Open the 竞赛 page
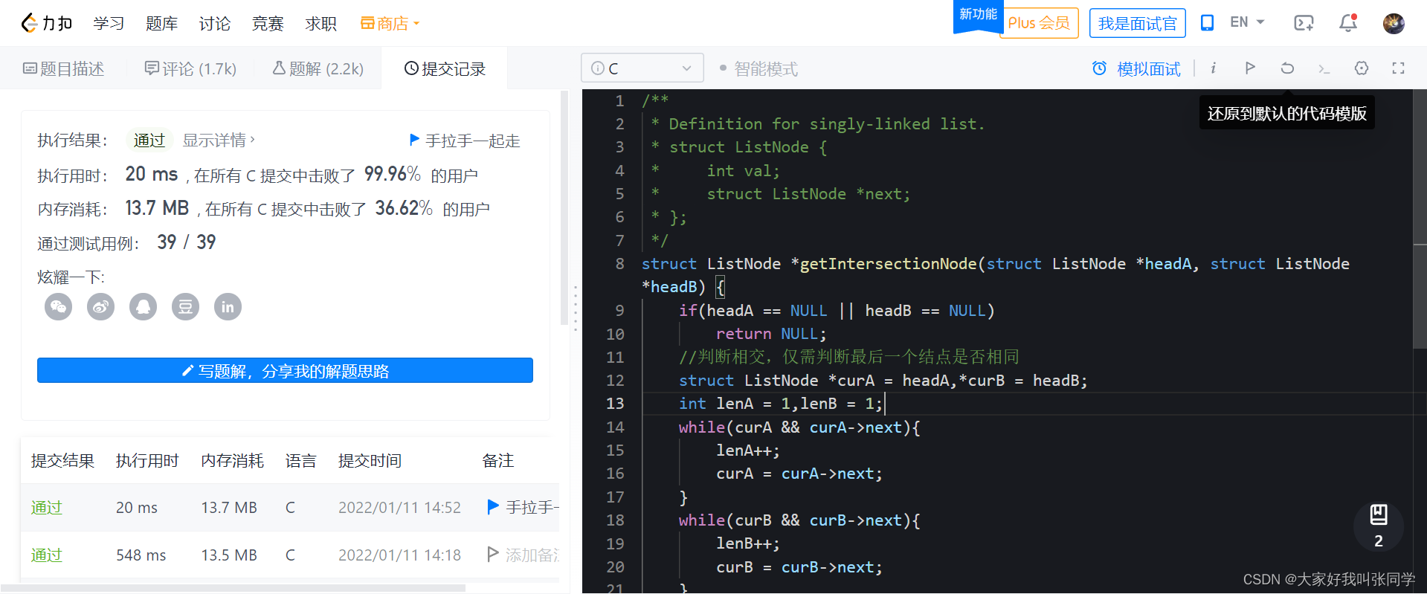The width and height of the screenshot is (1427, 594). (268, 24)
